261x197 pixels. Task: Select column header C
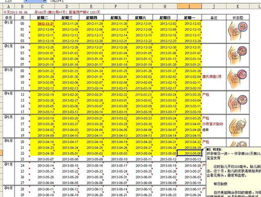point(42,7)
